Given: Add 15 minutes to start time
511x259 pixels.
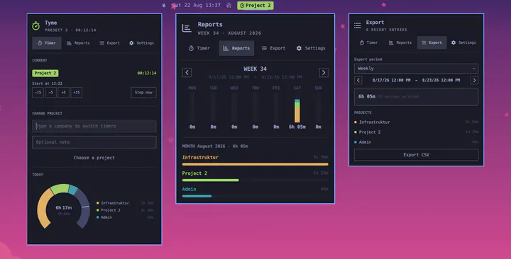Looking at the screenshot, I should point(76,92).
